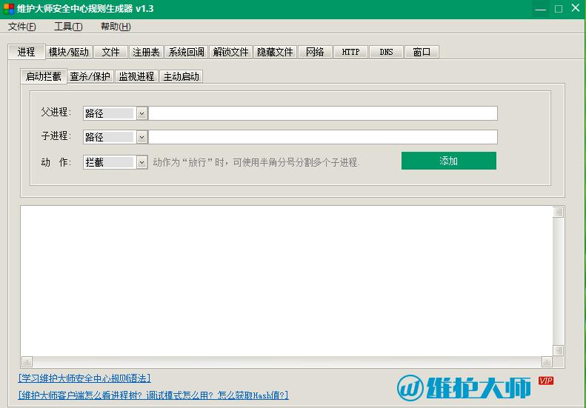This screenshot has width=586, height=408.
Task: Switch to the 窗口 tab
Action: click(x=422, y=52)
